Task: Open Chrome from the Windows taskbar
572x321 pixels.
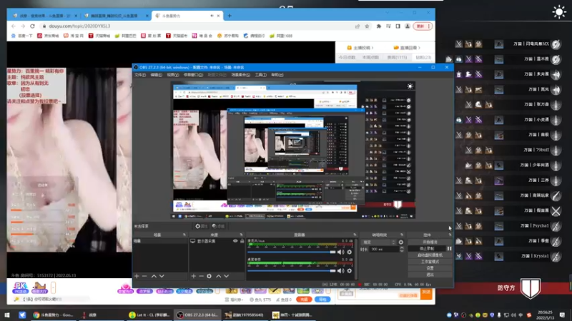Action: coord(53,315)
